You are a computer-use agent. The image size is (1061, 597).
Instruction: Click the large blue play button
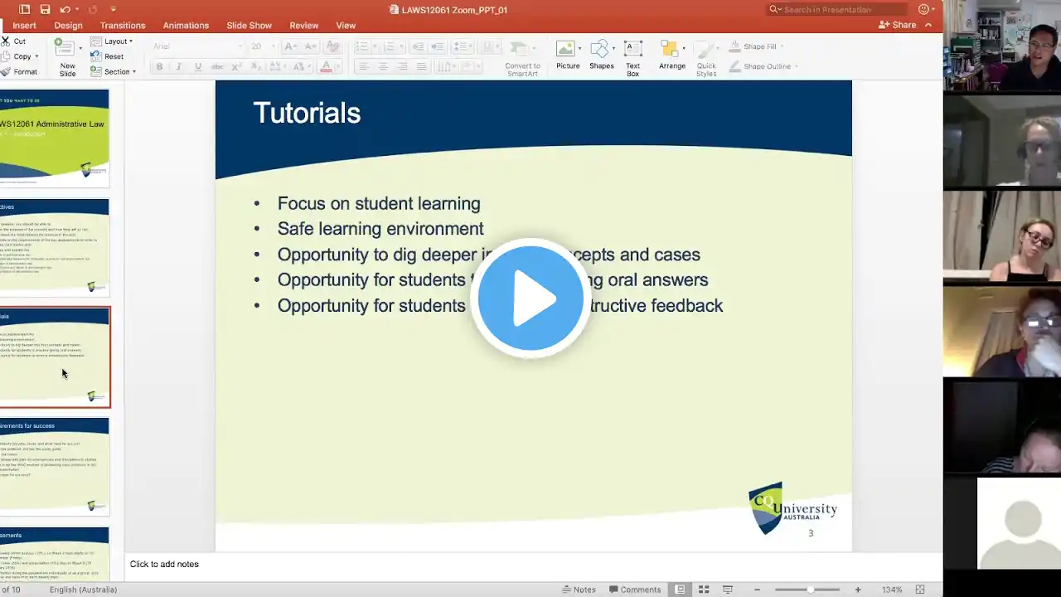(x=530, y=298)
